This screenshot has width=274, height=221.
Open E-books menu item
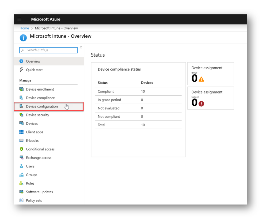(49, 140)
